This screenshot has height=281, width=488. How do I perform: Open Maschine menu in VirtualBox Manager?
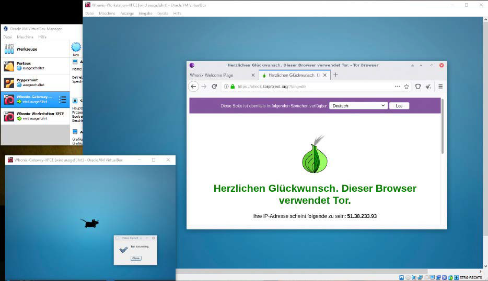pyautogui.click(x=25, y=37)
